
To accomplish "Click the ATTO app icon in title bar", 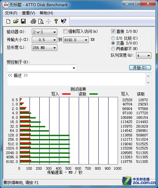I will click(6, 5).
